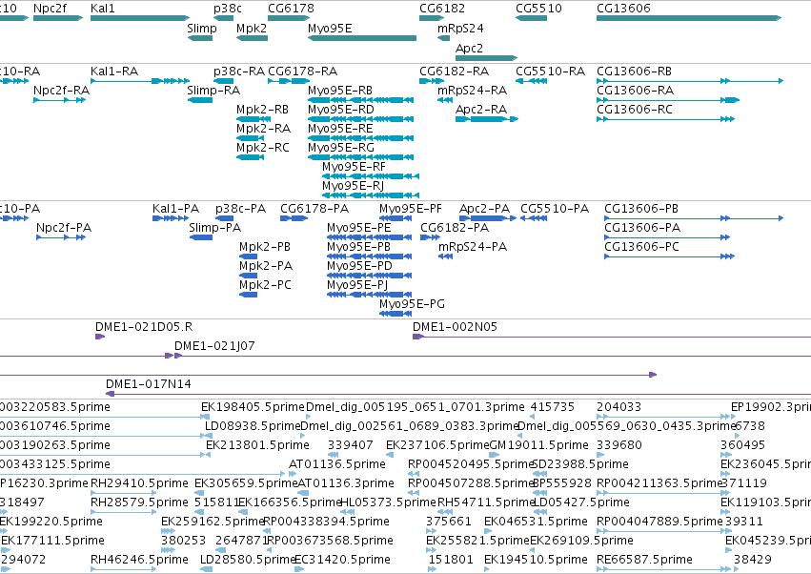Click the CG6178-RA transcript label
This screenshot has width=811, height=574.
click(302, 71)
